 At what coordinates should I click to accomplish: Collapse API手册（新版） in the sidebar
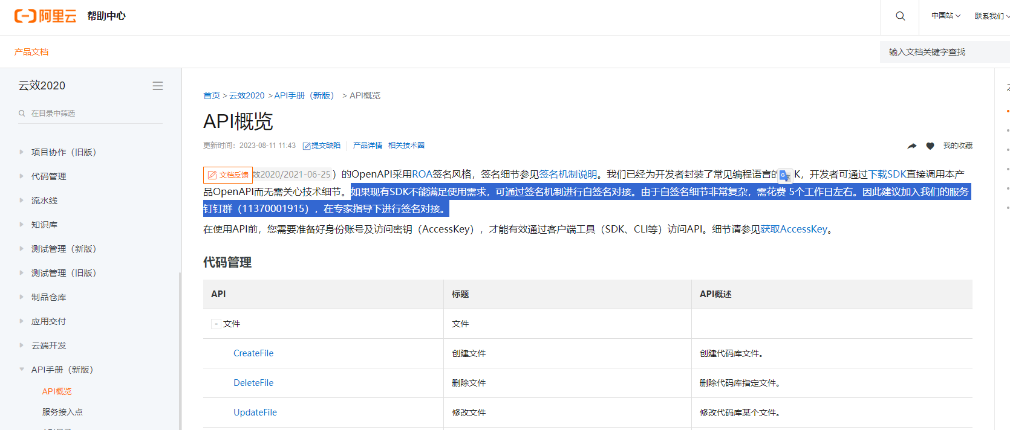click(x=22, y=370)
